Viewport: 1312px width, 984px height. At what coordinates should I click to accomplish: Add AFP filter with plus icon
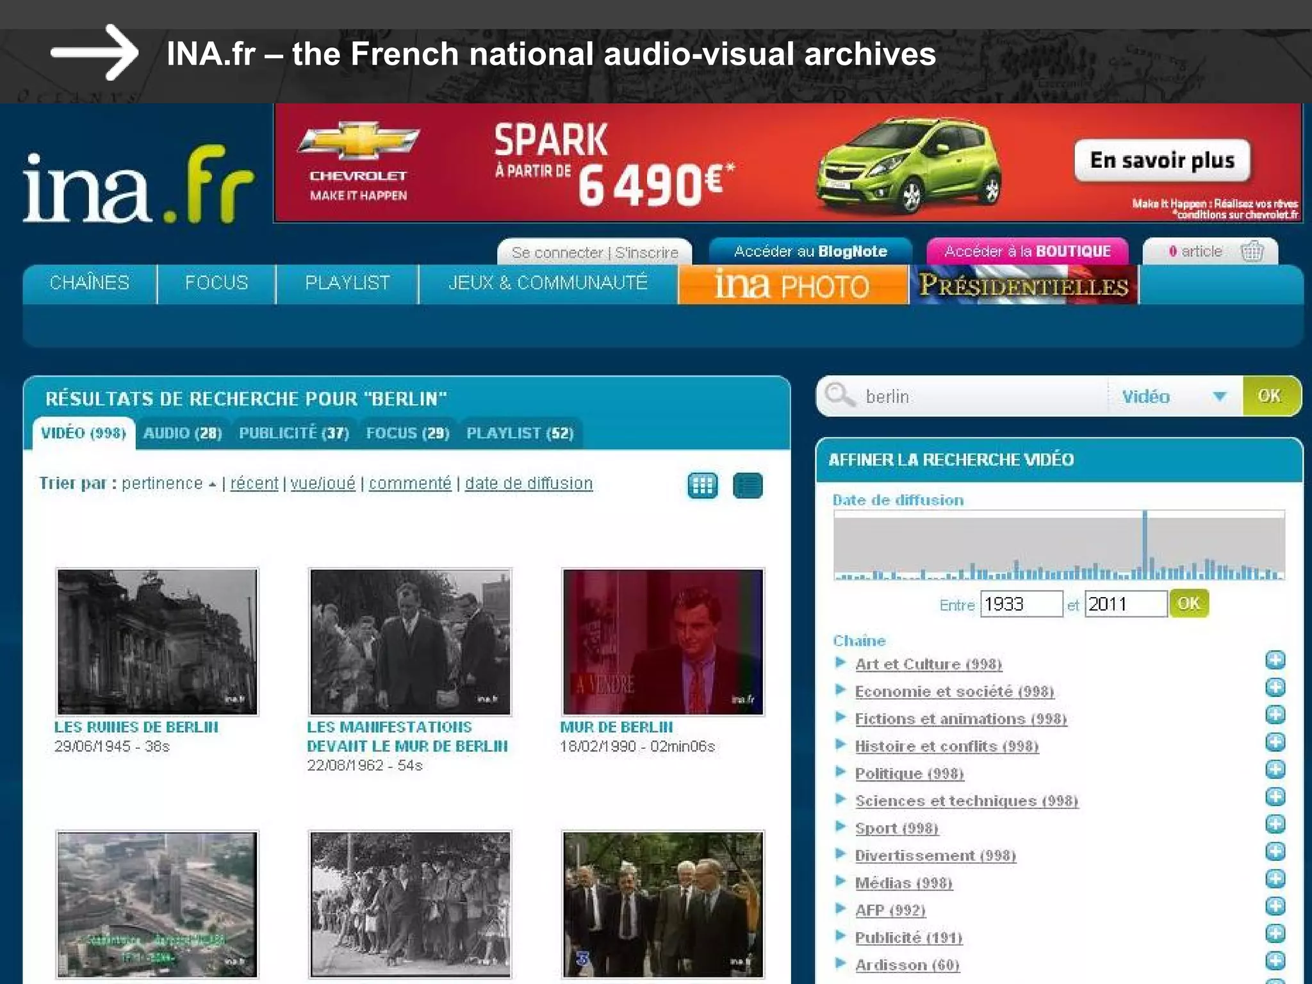pyautogui.click(x=1275, y=906)
